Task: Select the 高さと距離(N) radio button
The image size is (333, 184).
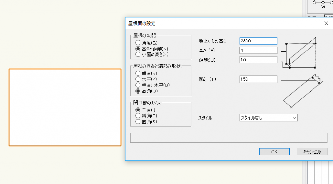Action: [138, 49]
